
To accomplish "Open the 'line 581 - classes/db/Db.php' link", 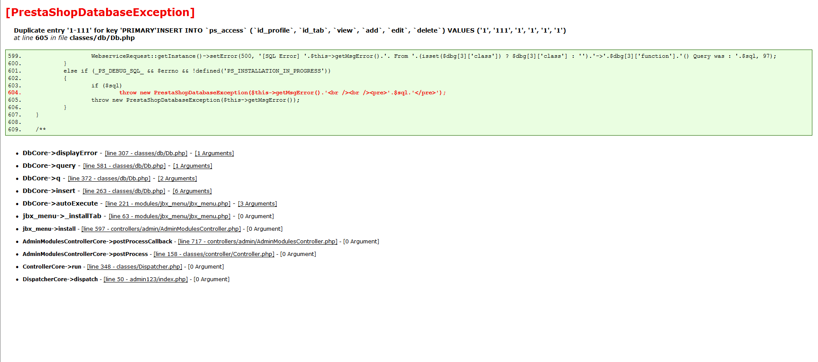I will (x=124, y=166).
